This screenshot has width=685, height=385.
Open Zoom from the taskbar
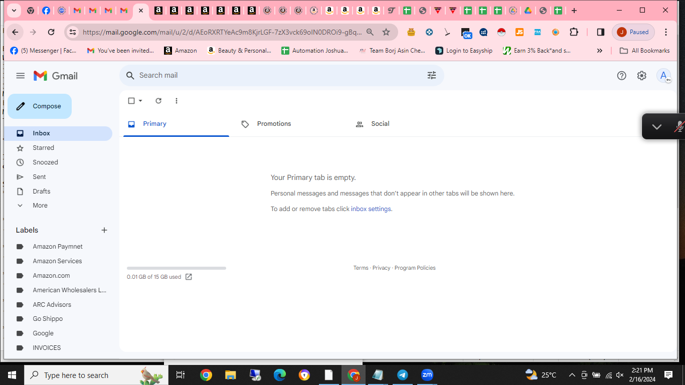(427, 375)
